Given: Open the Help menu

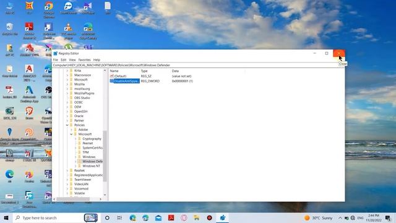Looking at the screenshot, I should coord(97,59).
